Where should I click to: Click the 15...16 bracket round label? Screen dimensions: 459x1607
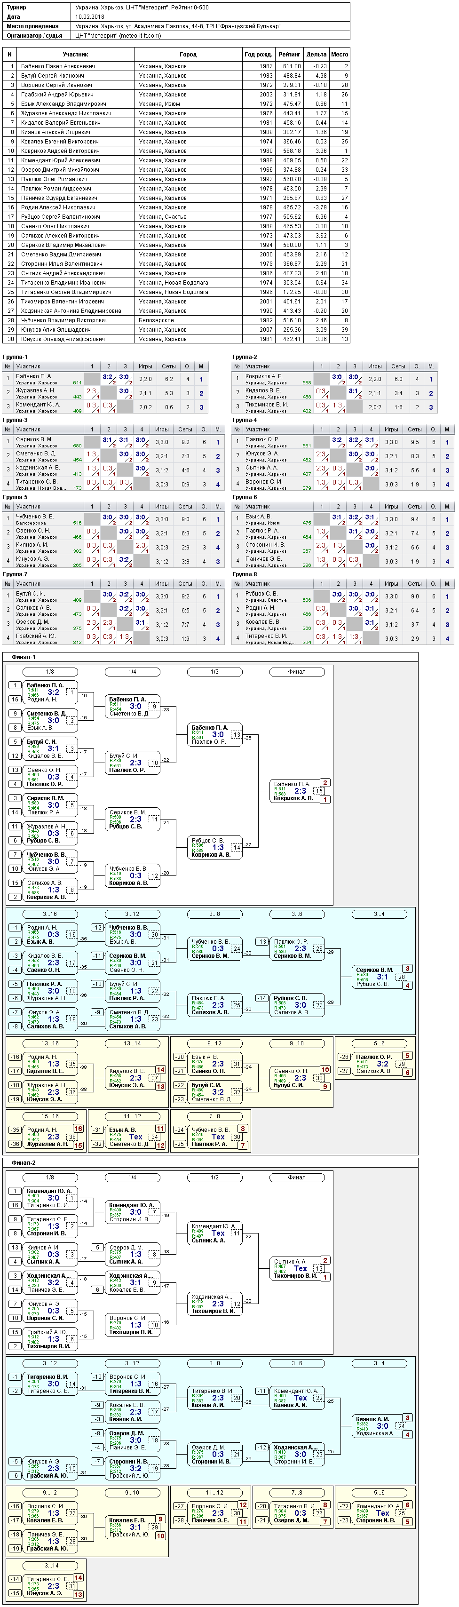(x=50, y=1116)
